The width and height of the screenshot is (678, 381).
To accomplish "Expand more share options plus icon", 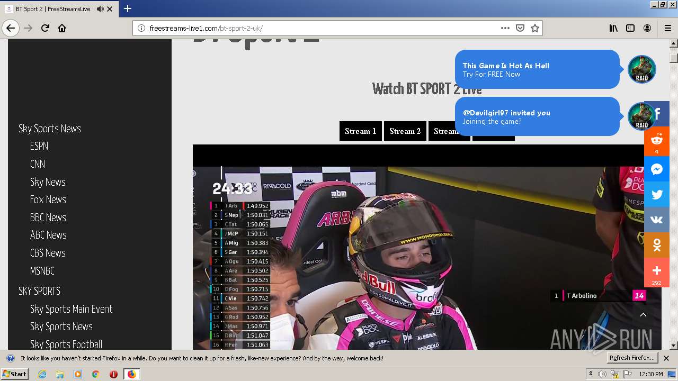I will click(657, 272).
